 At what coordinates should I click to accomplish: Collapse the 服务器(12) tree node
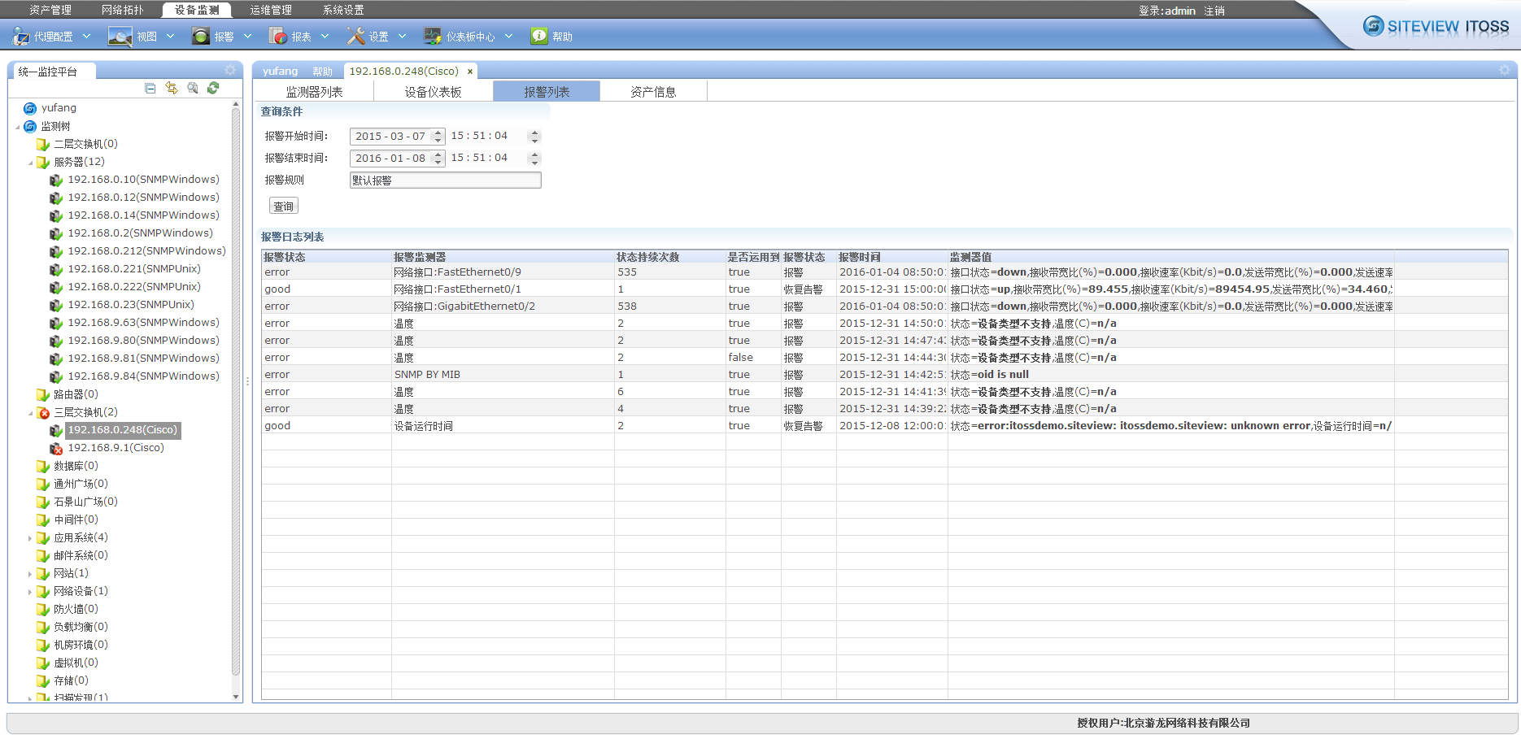pyautogui.click(x=31, y=163)
